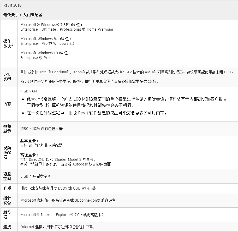Click the 磁盘空间 row label
The width and height of the screenshot is (238, 232).
coord(7,176)
